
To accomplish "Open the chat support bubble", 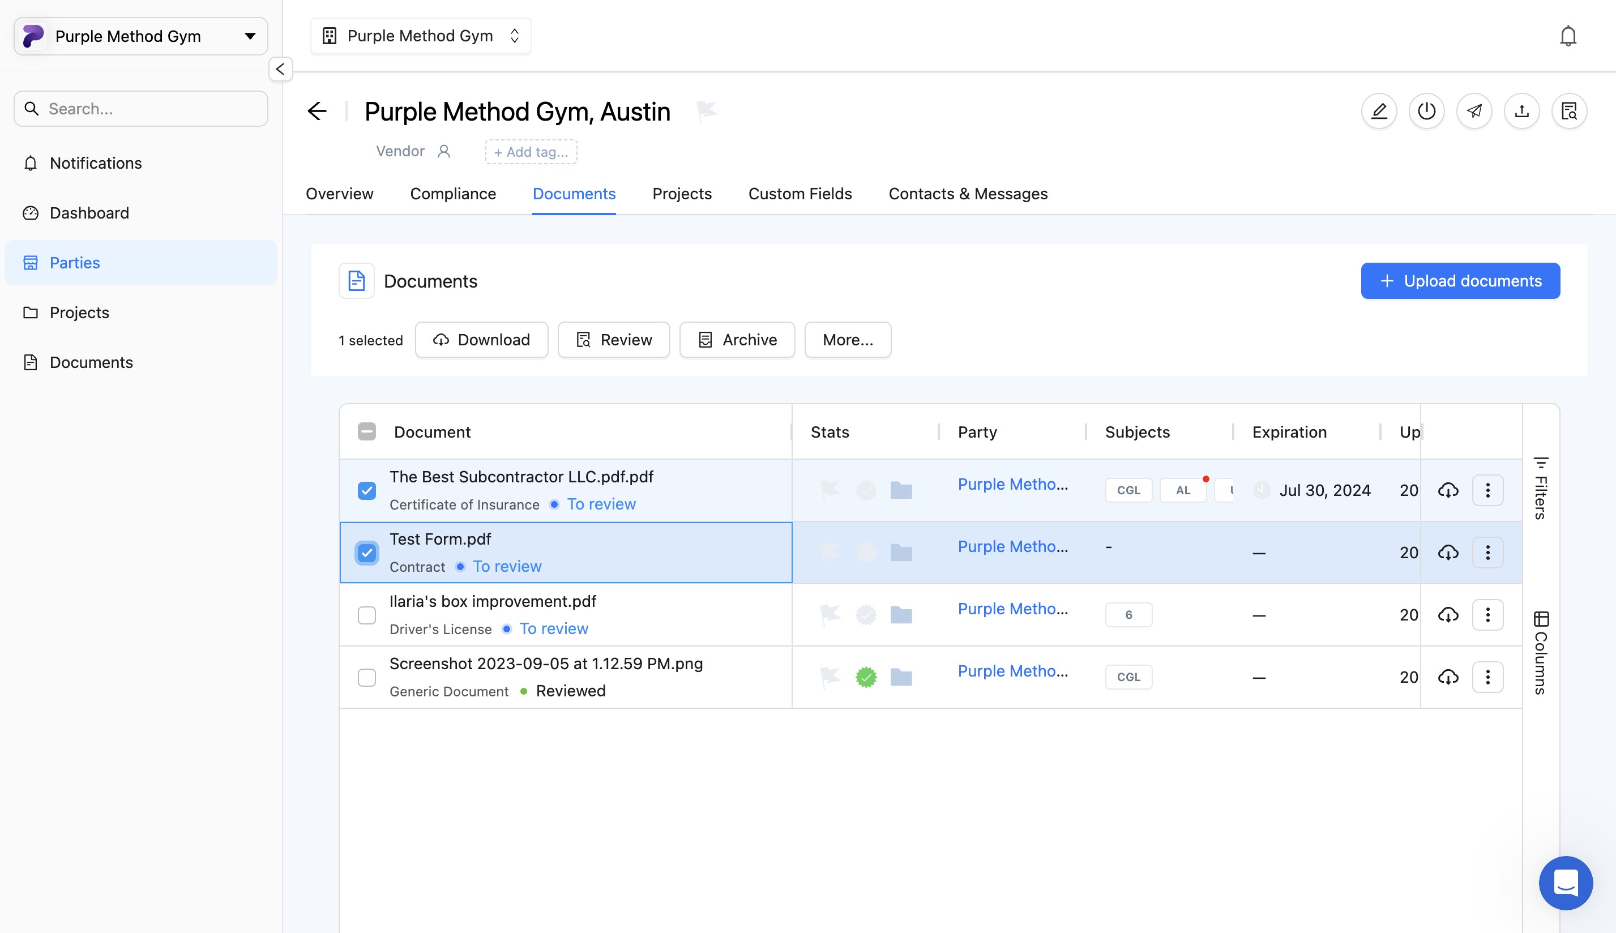I will coord(1566,883).
